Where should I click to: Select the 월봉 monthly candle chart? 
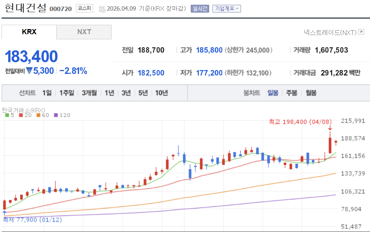311,93
